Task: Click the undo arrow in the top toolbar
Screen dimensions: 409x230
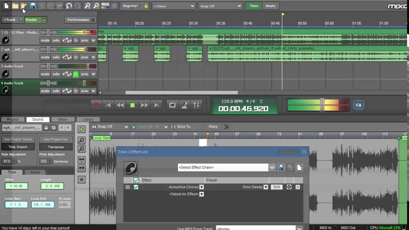Action: (x=69, y=6)
